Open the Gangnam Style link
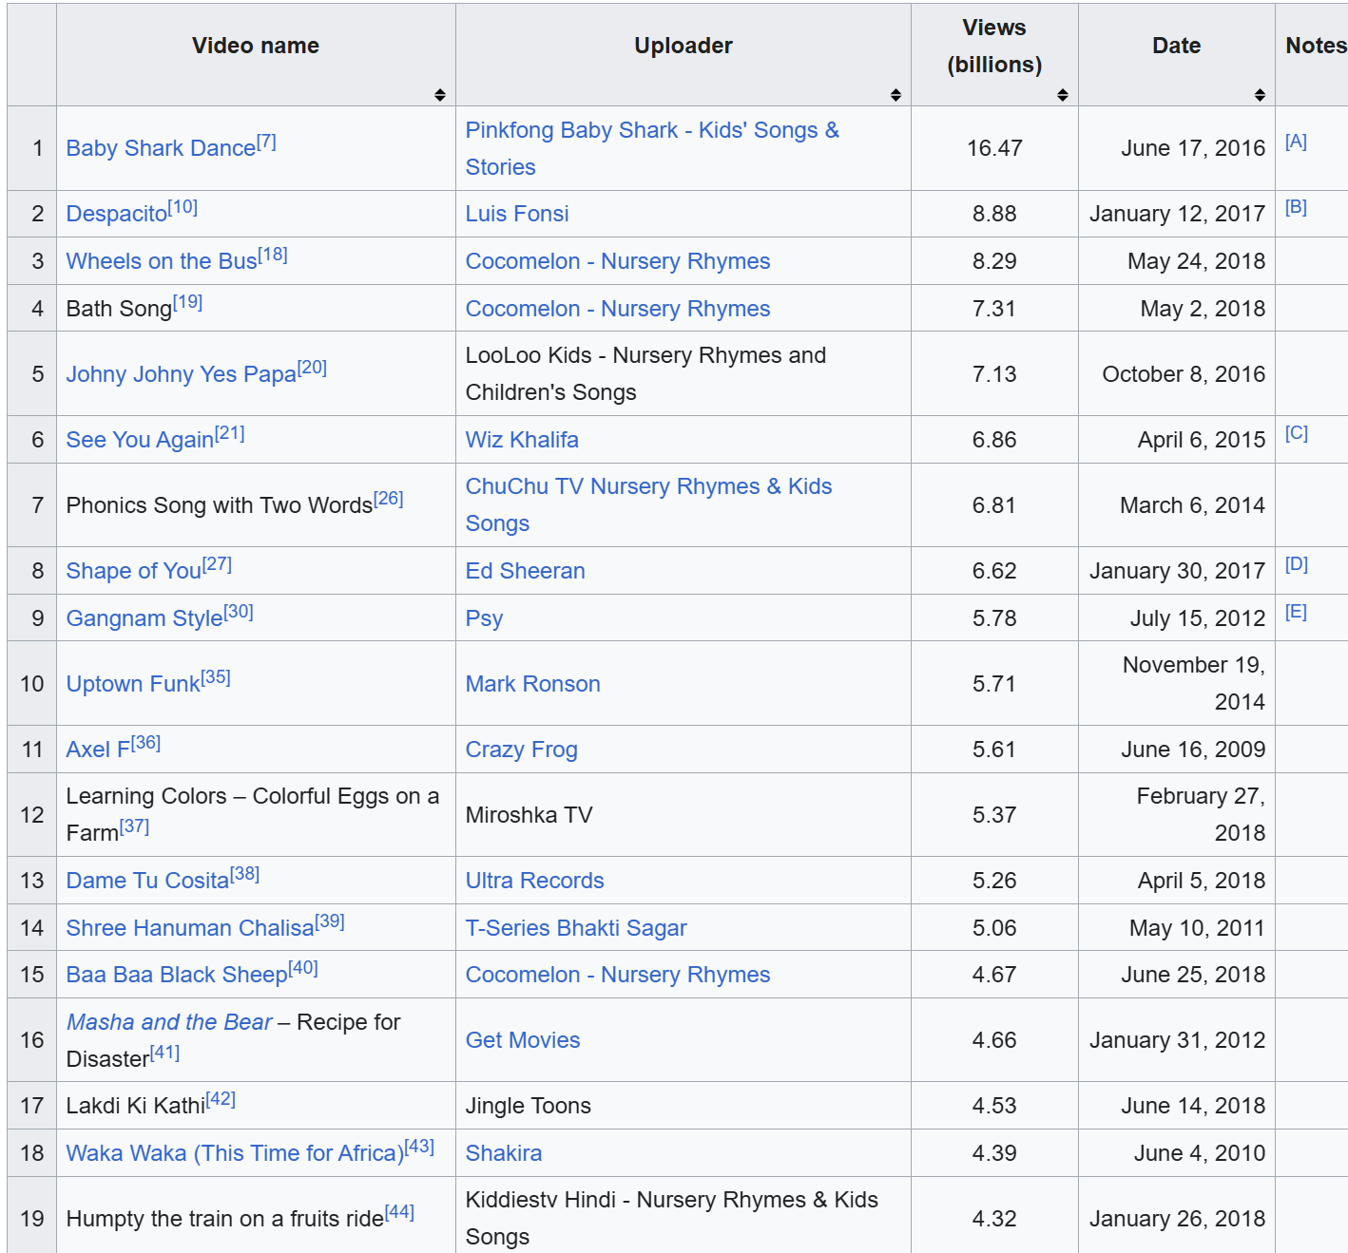The image size is (1348, 1253). click(144, 618)
